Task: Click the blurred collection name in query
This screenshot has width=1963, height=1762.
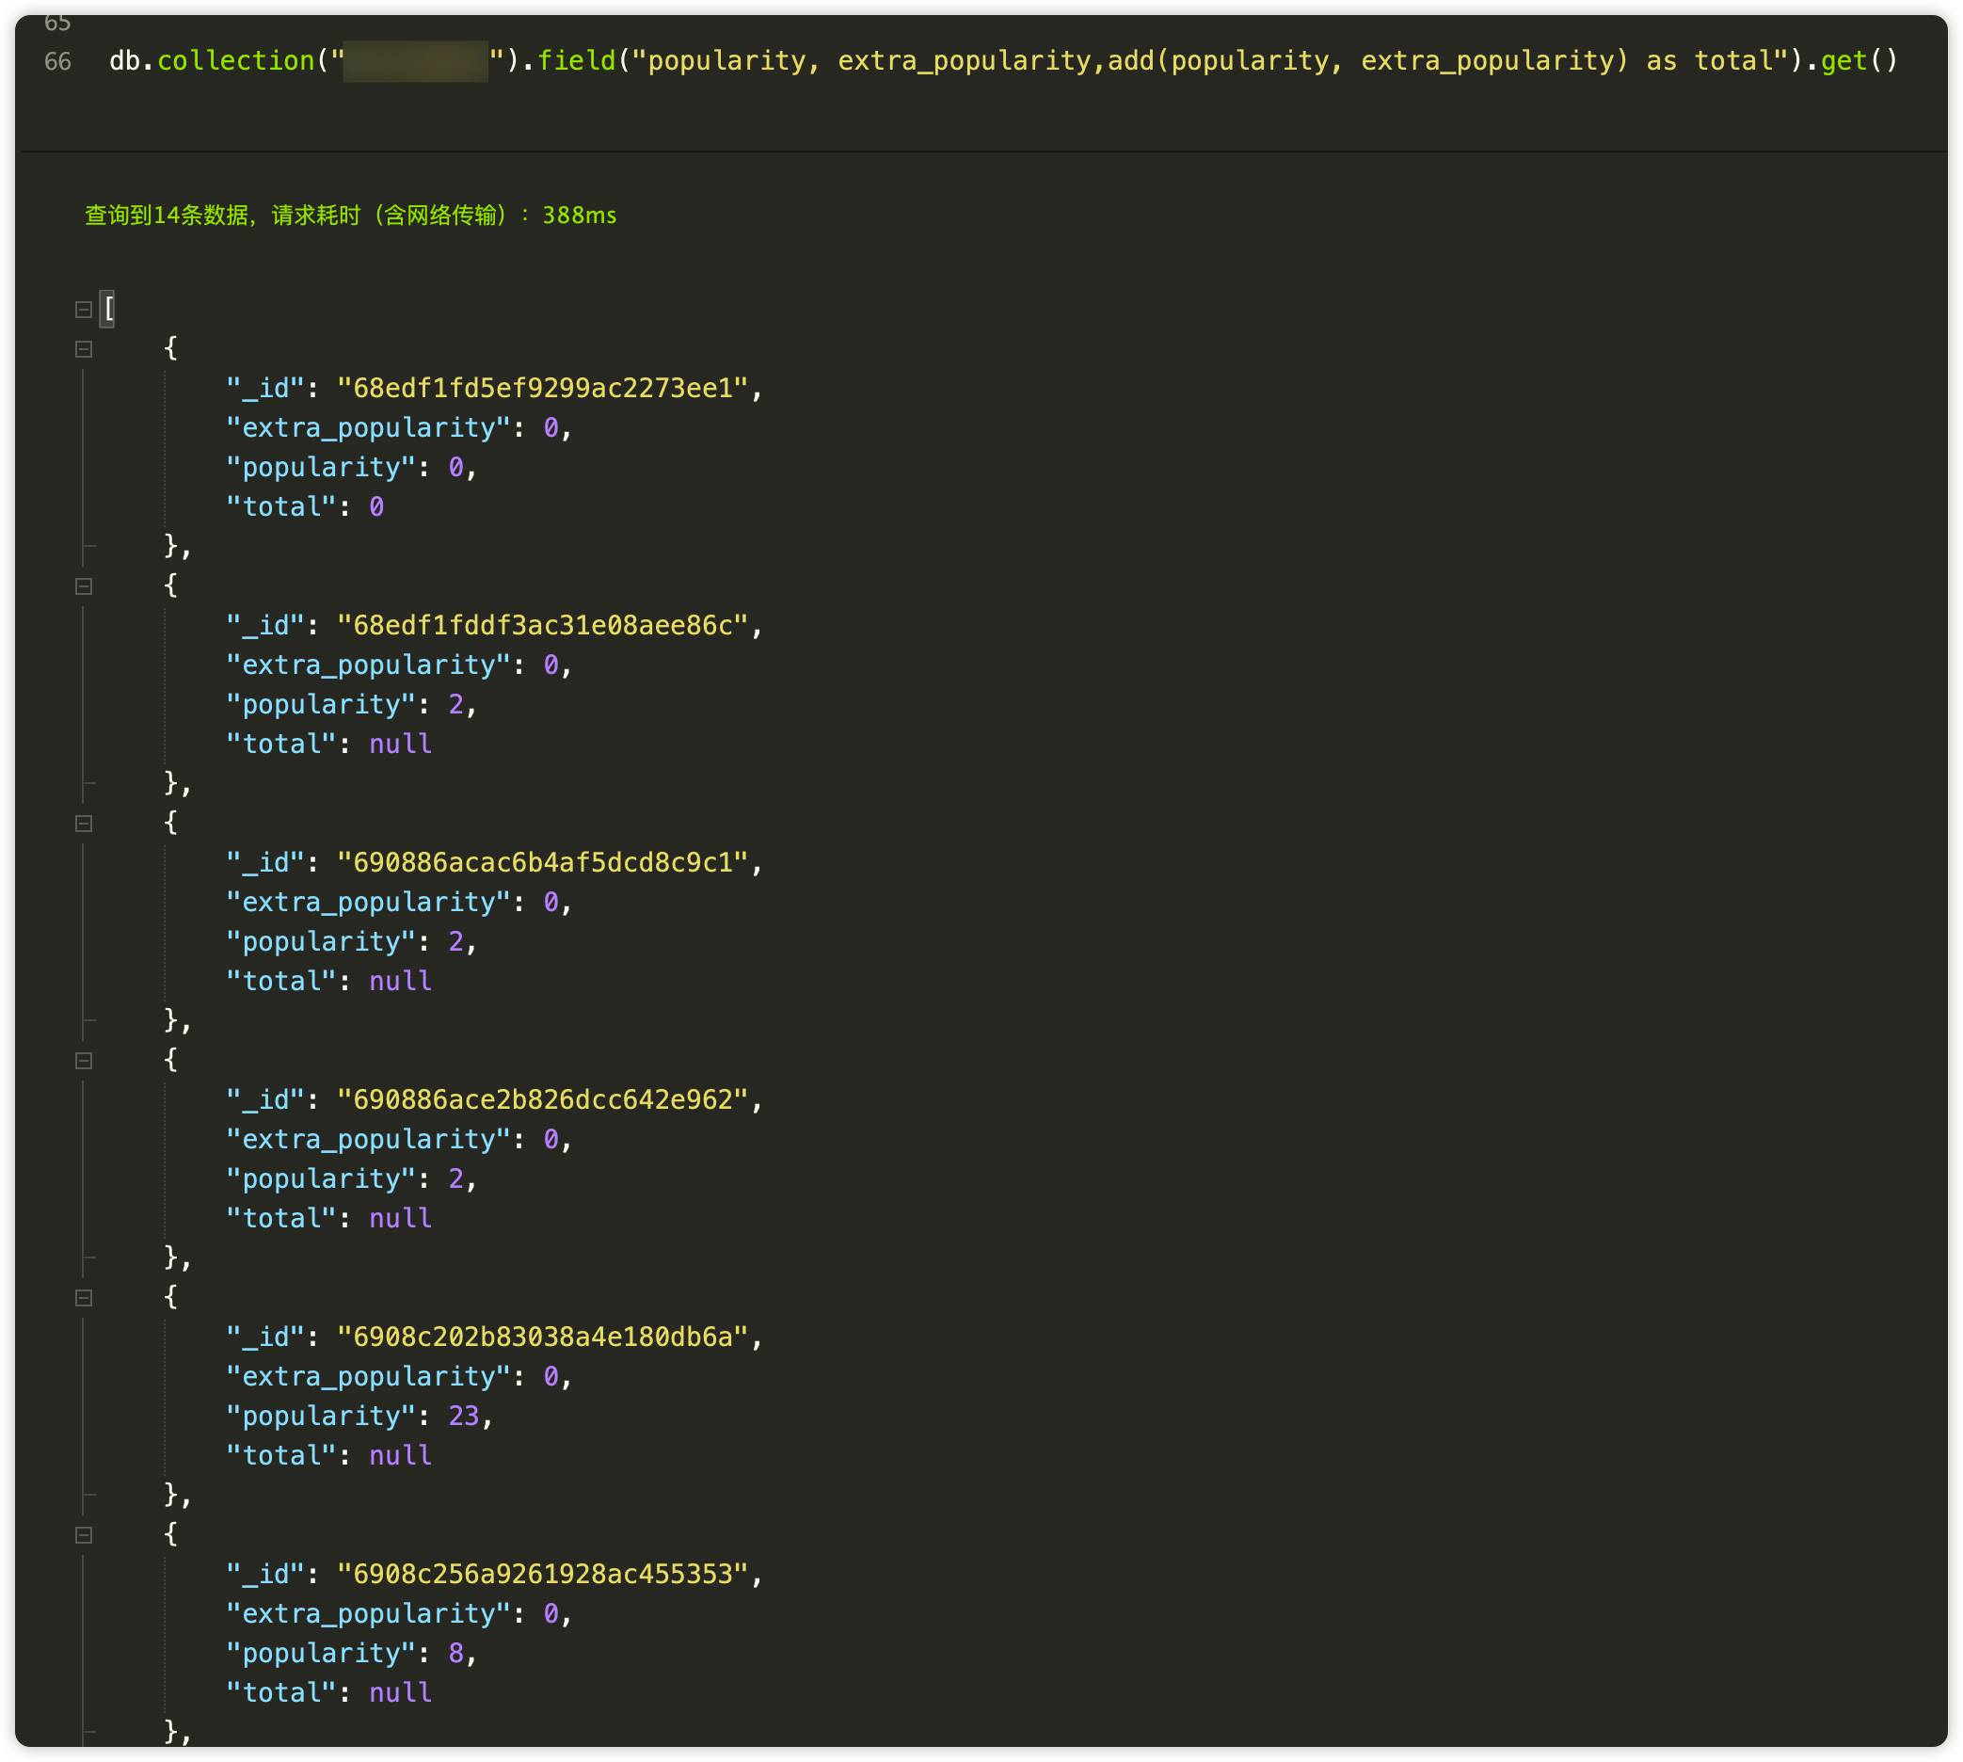Action: pyautogui.click(x=415, y=62)
